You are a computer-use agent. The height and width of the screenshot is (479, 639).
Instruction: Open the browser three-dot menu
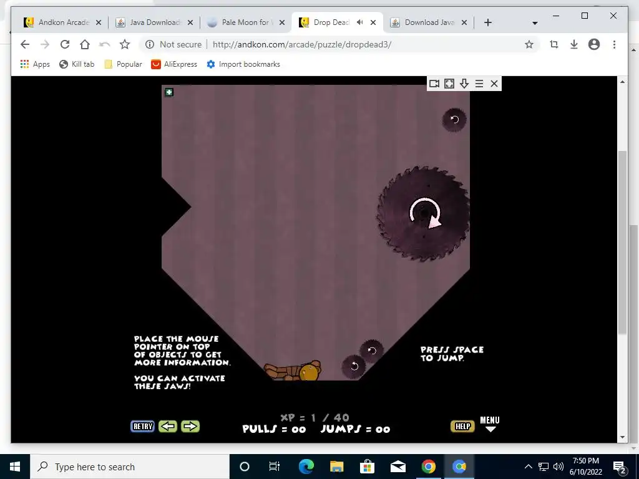click(x=614, y=44)
